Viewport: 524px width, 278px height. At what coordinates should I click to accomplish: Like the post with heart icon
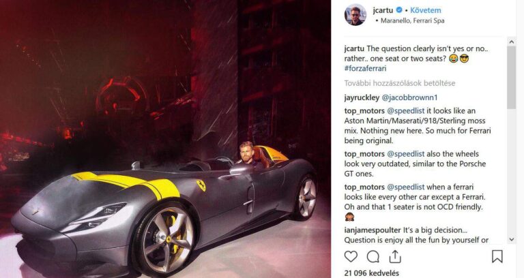pos(351,257)
